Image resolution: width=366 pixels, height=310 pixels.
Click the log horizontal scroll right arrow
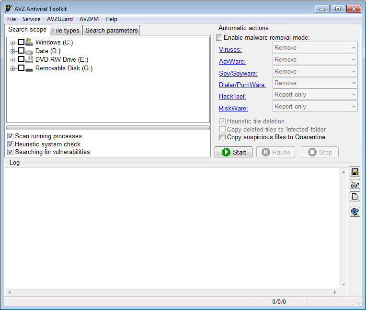click(x=335, y=292)
